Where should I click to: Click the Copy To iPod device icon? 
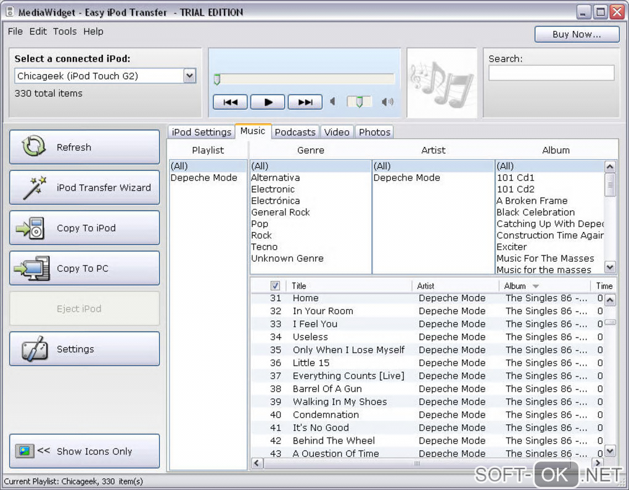30,228
